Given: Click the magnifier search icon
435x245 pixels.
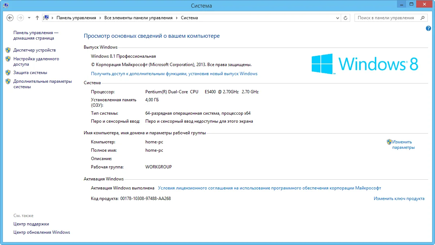Looking at the screenshot, I should pyautogui.click(x=423, y=17).
